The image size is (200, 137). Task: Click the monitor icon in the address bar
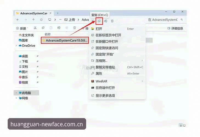pyautogui.click(x=50, y=20)
